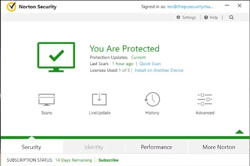Run LiveUpdate via its download icon

pos(99,99)
